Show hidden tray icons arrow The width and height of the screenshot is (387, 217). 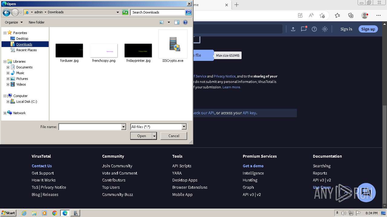coord(337,213)
